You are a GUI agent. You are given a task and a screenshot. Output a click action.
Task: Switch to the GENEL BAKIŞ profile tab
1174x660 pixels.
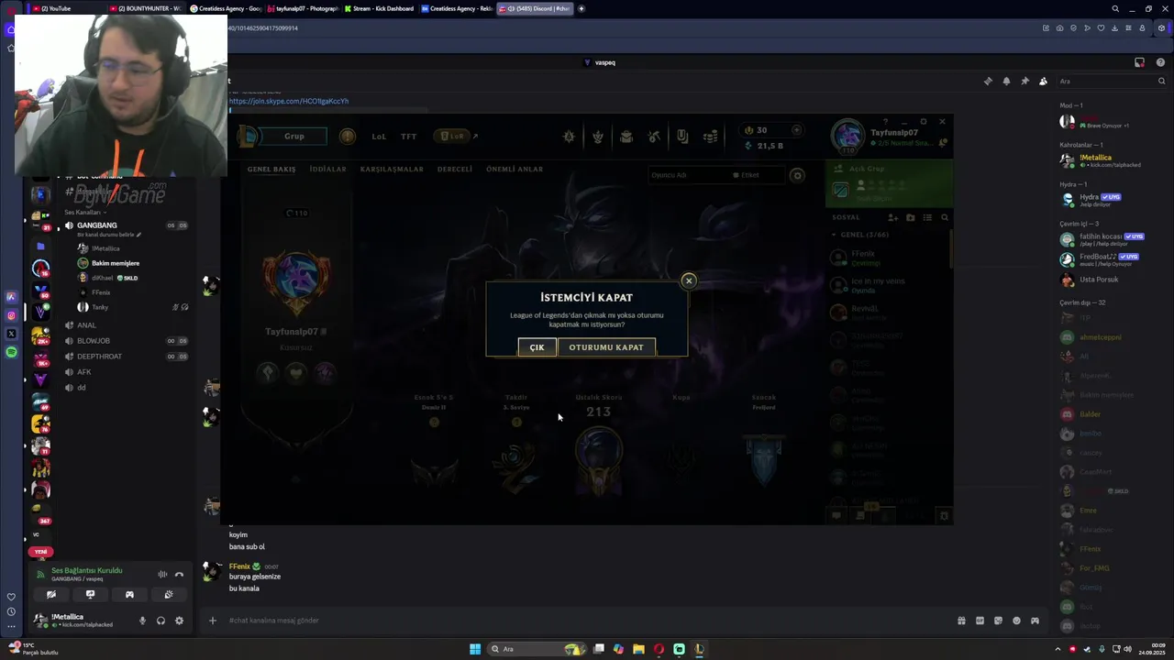tap(271, 170)
